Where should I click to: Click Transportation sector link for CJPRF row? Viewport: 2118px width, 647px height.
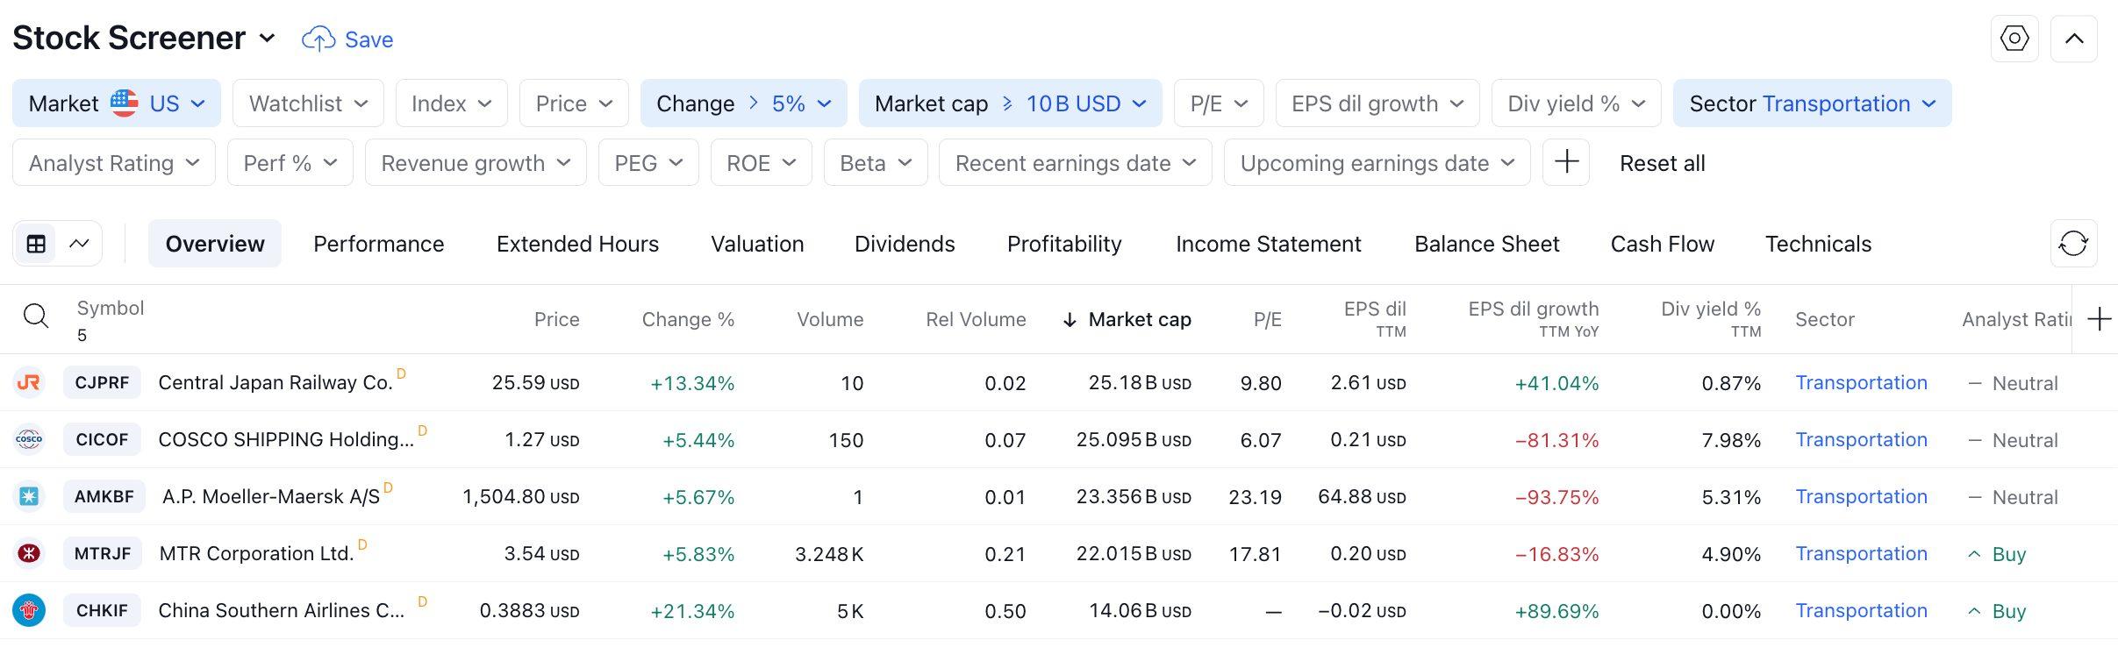tap(1861, 383)
